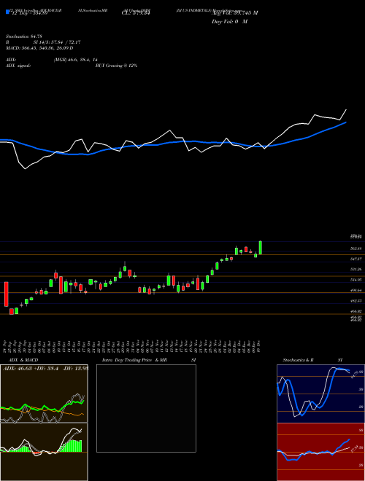365x481 pixels.
Task: Click the 'SI 14/3: 57.84 / 72.17' reading
Action: 58,42
